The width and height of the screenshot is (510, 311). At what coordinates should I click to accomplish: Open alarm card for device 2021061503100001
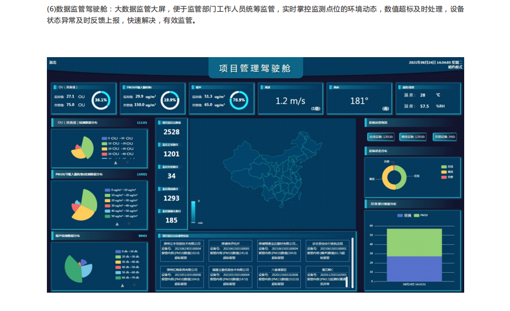pos(328,251)
